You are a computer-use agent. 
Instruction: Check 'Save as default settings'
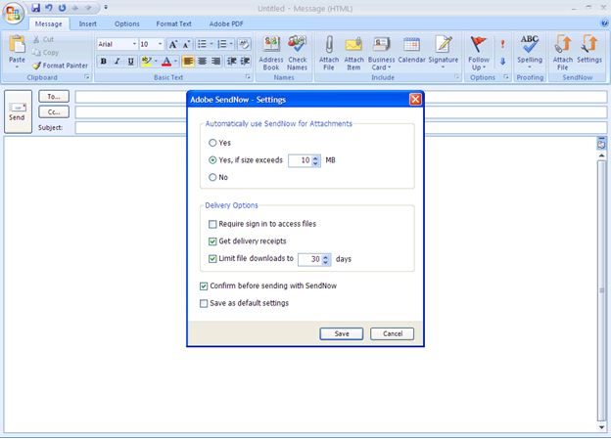(x=204, y=303)
